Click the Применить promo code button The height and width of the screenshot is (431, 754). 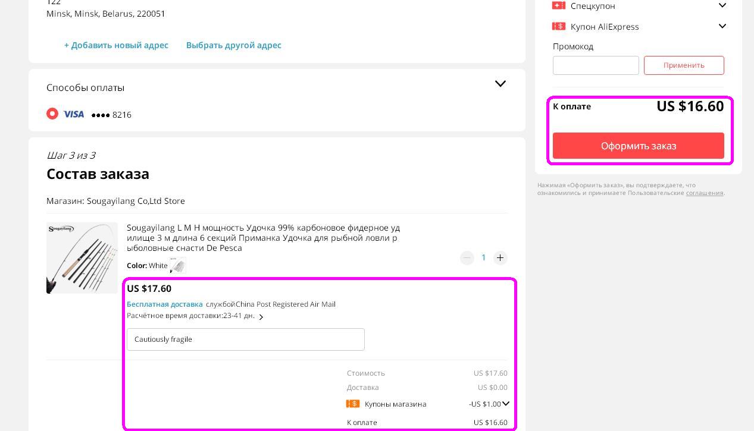[x=684, y=65]
